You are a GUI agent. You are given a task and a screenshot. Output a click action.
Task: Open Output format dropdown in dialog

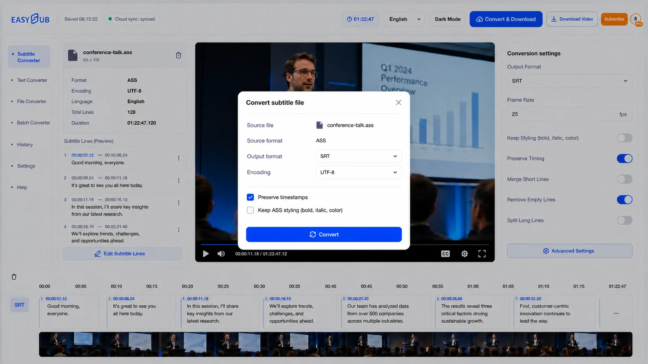pyautogui.click(x=359, y=156)
